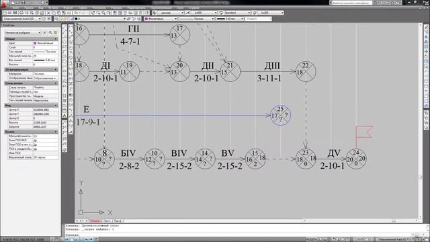Click the Open file toolbar icon

click(9, 13)
